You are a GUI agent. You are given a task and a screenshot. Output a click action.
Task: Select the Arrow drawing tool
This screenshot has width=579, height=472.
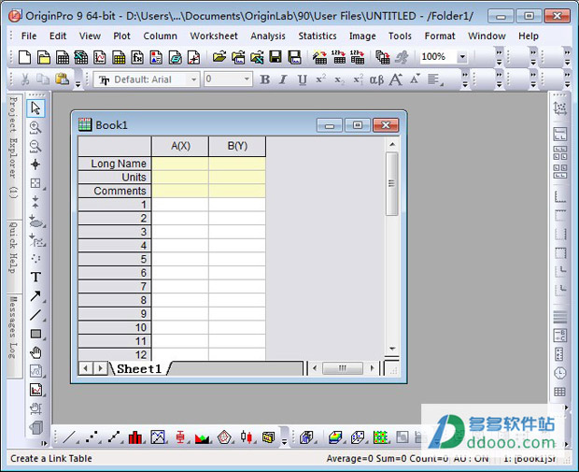coord(35,295)
